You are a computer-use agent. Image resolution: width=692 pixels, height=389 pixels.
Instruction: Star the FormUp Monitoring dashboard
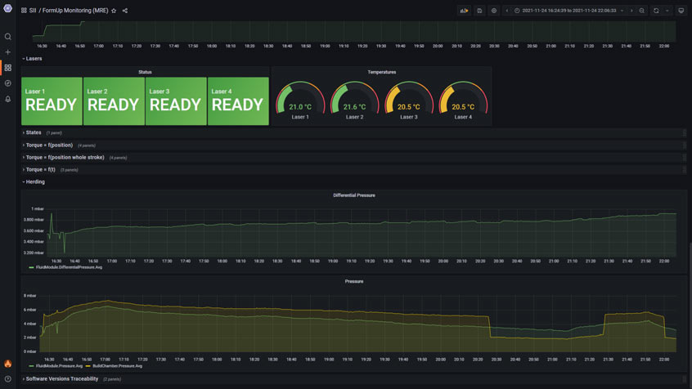point(114,11)
